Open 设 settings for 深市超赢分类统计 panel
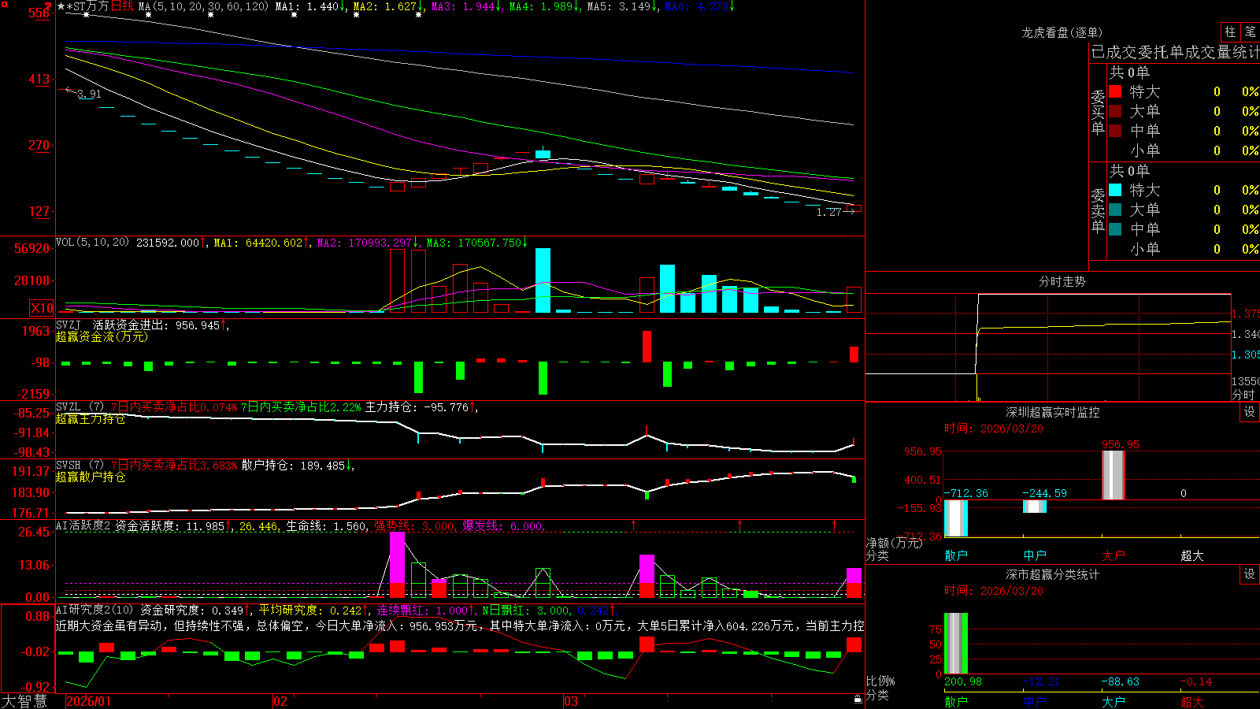Viewport: 1260px width, 709px height. point(1250,574)
